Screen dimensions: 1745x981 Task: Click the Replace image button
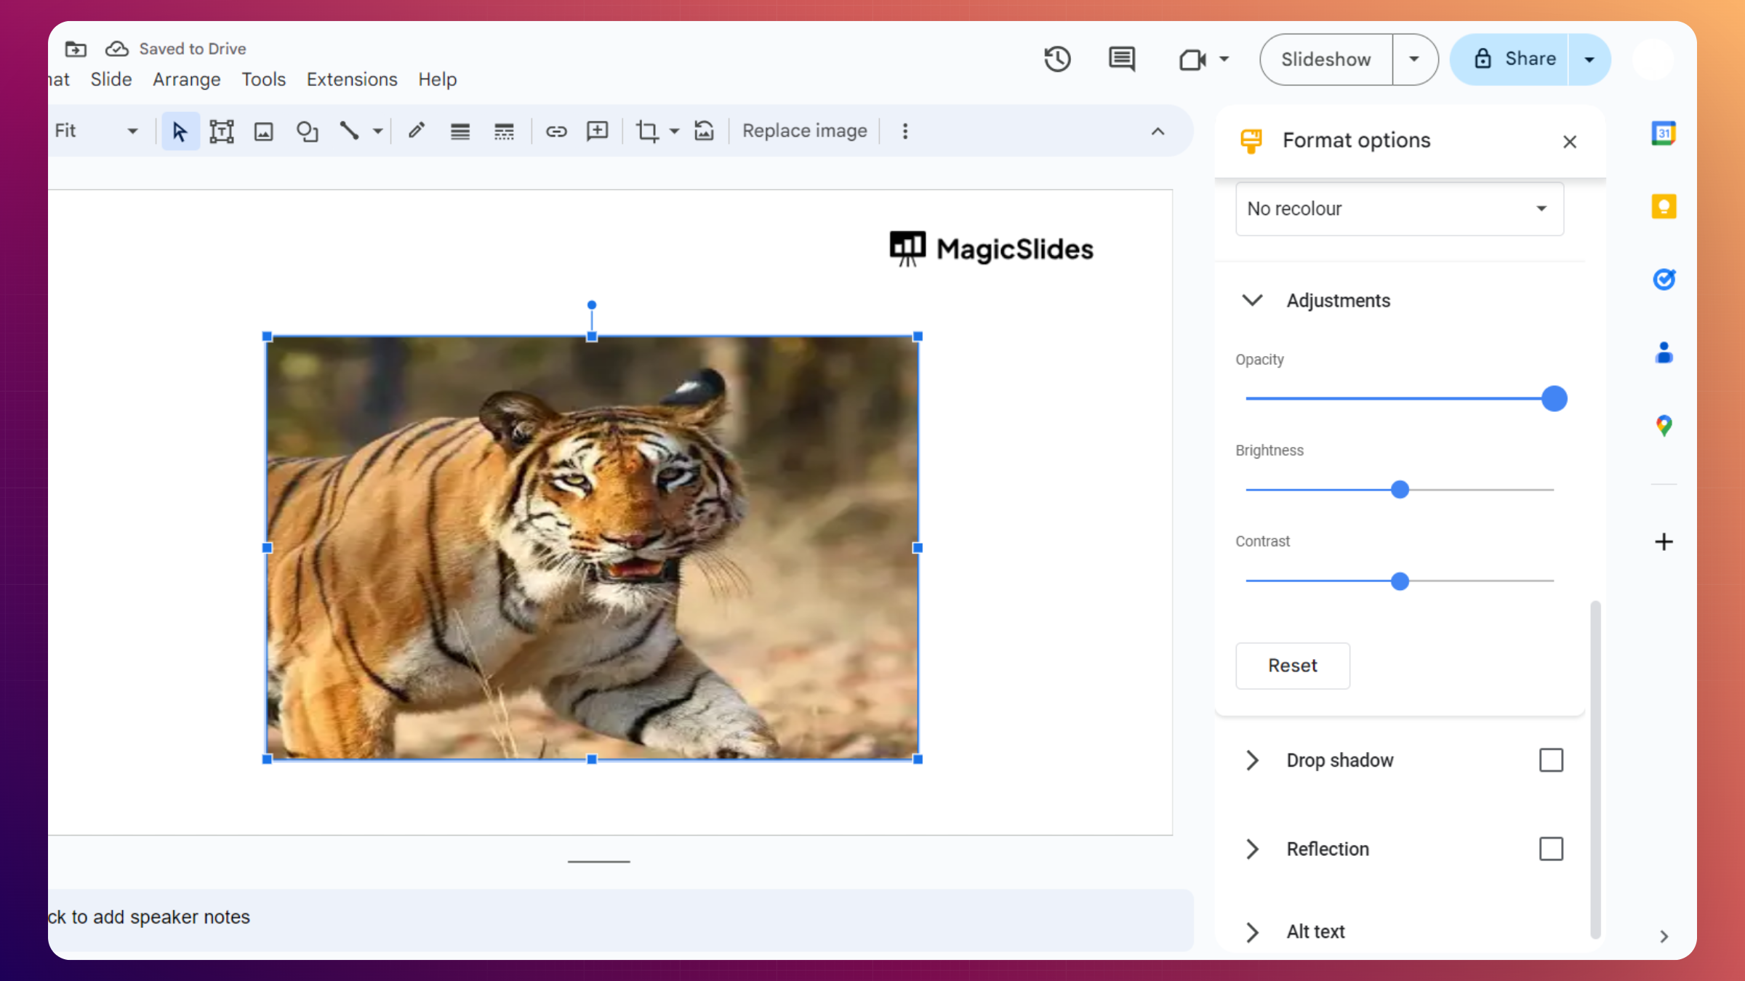pyautogui.click(x=804, y=132)
